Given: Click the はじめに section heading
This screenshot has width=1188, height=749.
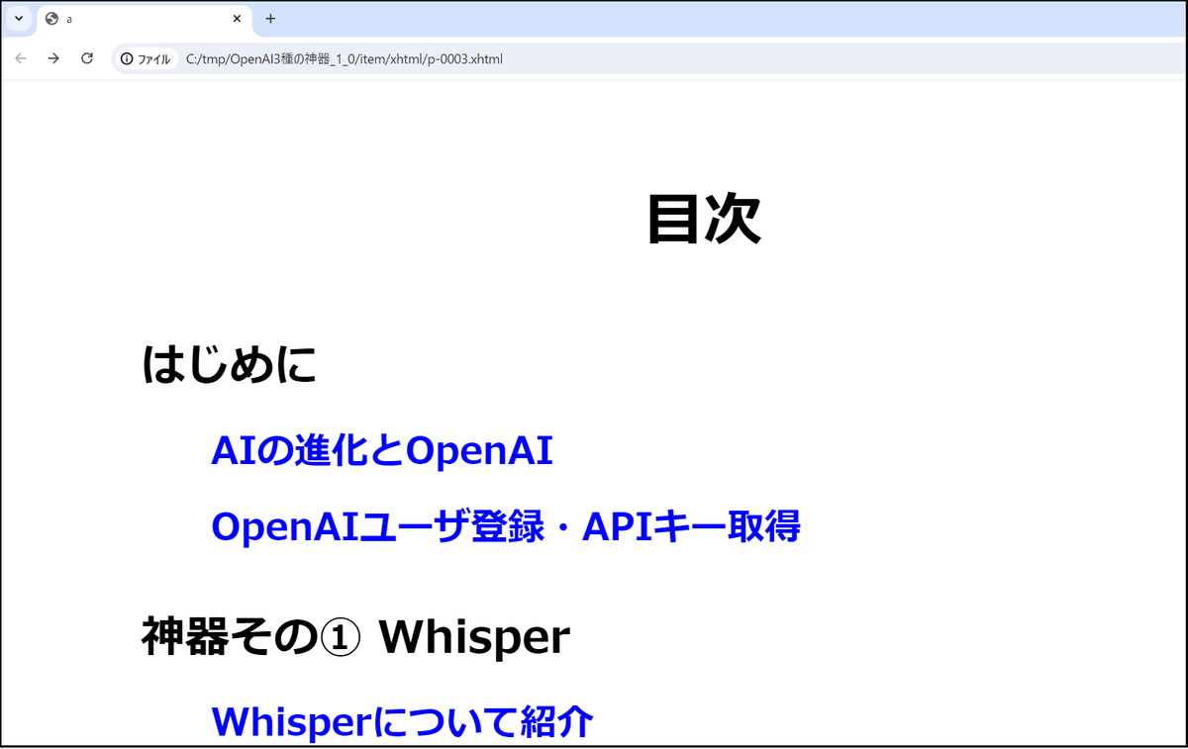Looking at the screenshot, I should pos(230,364).
